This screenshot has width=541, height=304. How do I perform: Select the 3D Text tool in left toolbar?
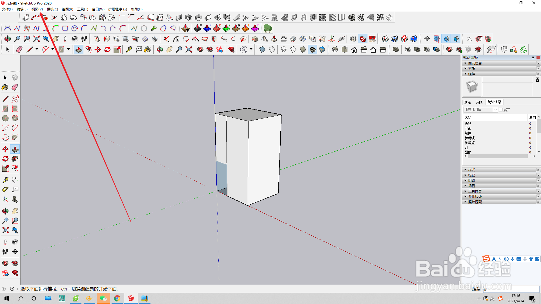(15, 199)
